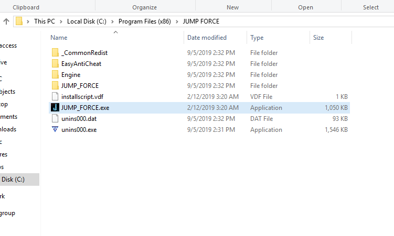
Task: Click the JUMP_FORCE.exe application icon
Action: click(55, 107)
